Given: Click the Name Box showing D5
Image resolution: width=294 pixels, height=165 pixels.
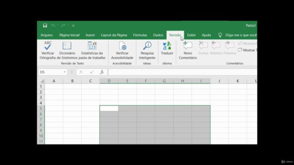Looking at the screenshot, I should [51, 72].
